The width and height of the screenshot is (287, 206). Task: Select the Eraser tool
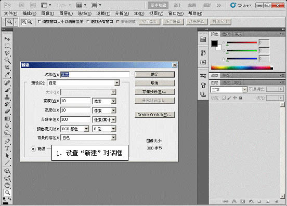(7, 111)
